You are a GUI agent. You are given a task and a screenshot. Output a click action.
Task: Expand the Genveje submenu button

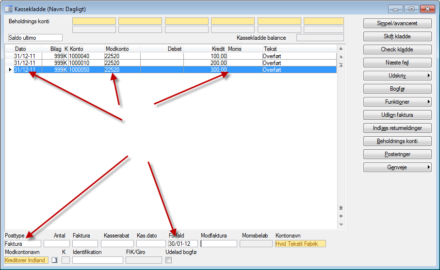[397, 167]
